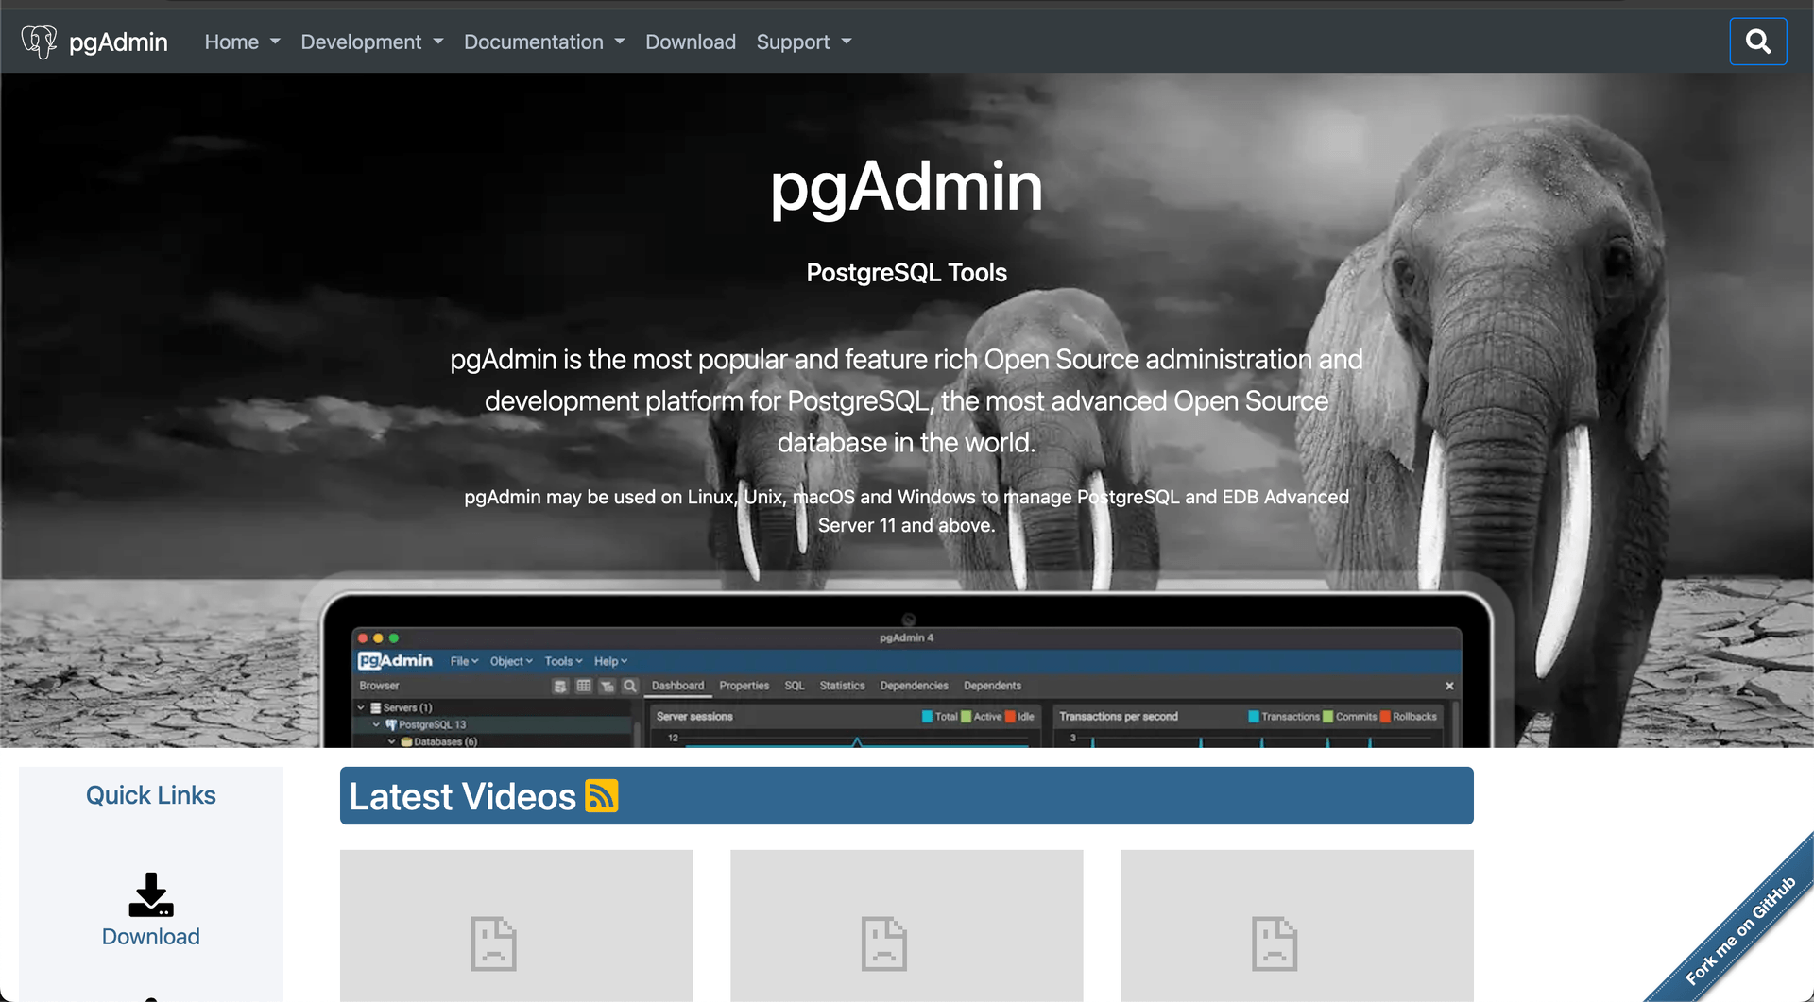Click the search icon in the pgAdmin Browser toolbar

point(629,687)
